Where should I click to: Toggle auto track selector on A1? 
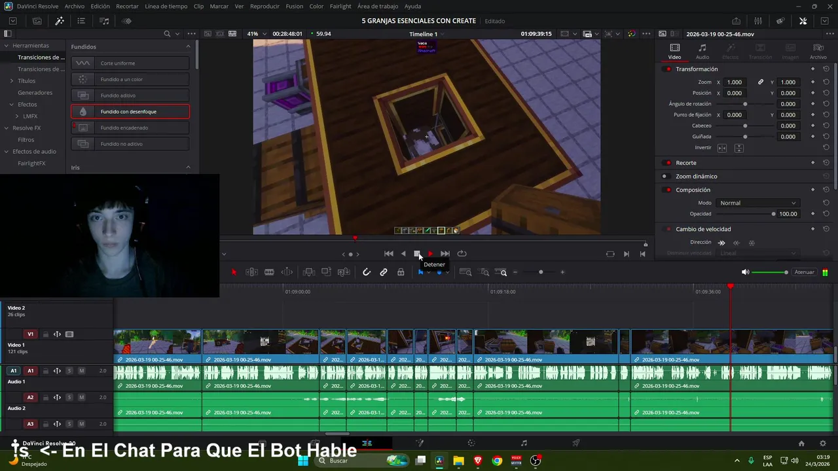pyautogui.click(x=57, y=371)
